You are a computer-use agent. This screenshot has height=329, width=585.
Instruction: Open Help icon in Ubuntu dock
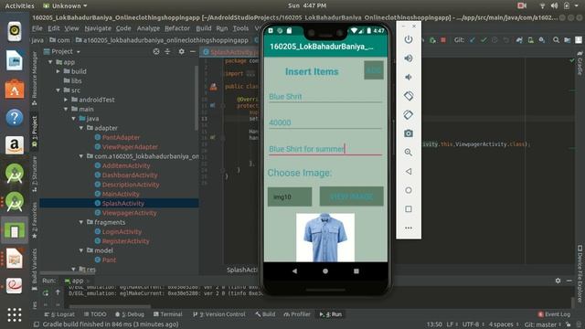point(15,117)
